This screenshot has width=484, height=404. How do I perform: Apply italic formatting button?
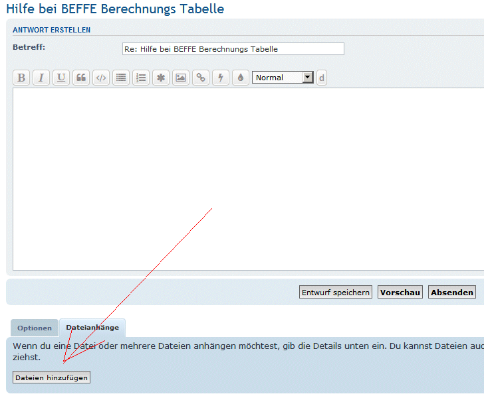click(x=41, y=78)
